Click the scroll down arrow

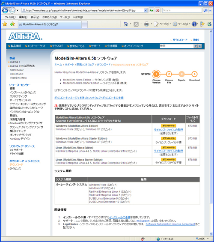pos(211,234)
